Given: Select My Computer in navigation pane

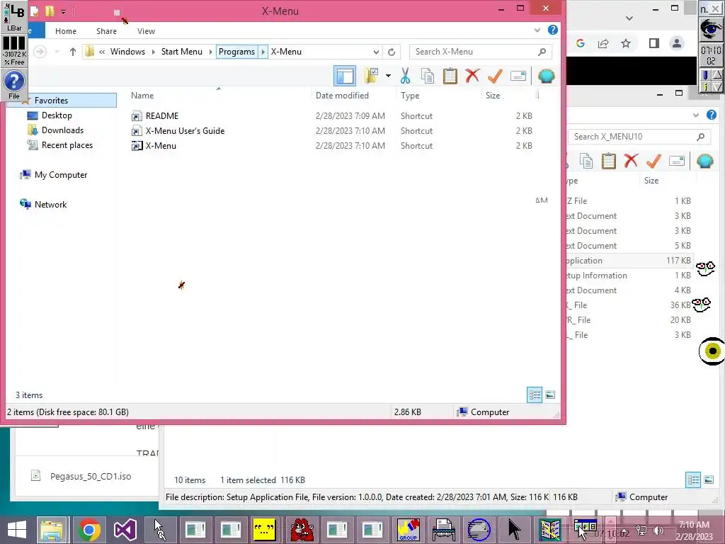Looking at the screenshot, I should coord(61,174).
